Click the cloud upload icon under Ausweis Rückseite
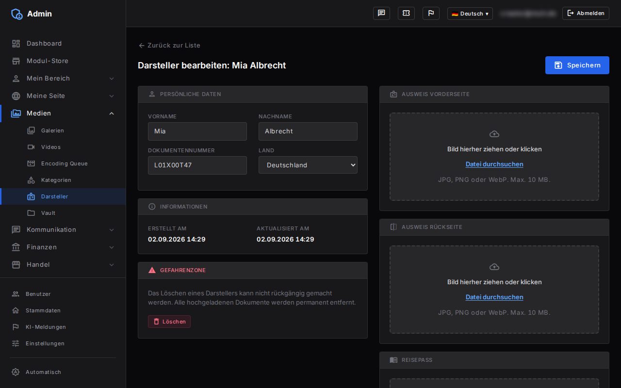The width and height of the screenshot is (621, 388). [494, 267]
